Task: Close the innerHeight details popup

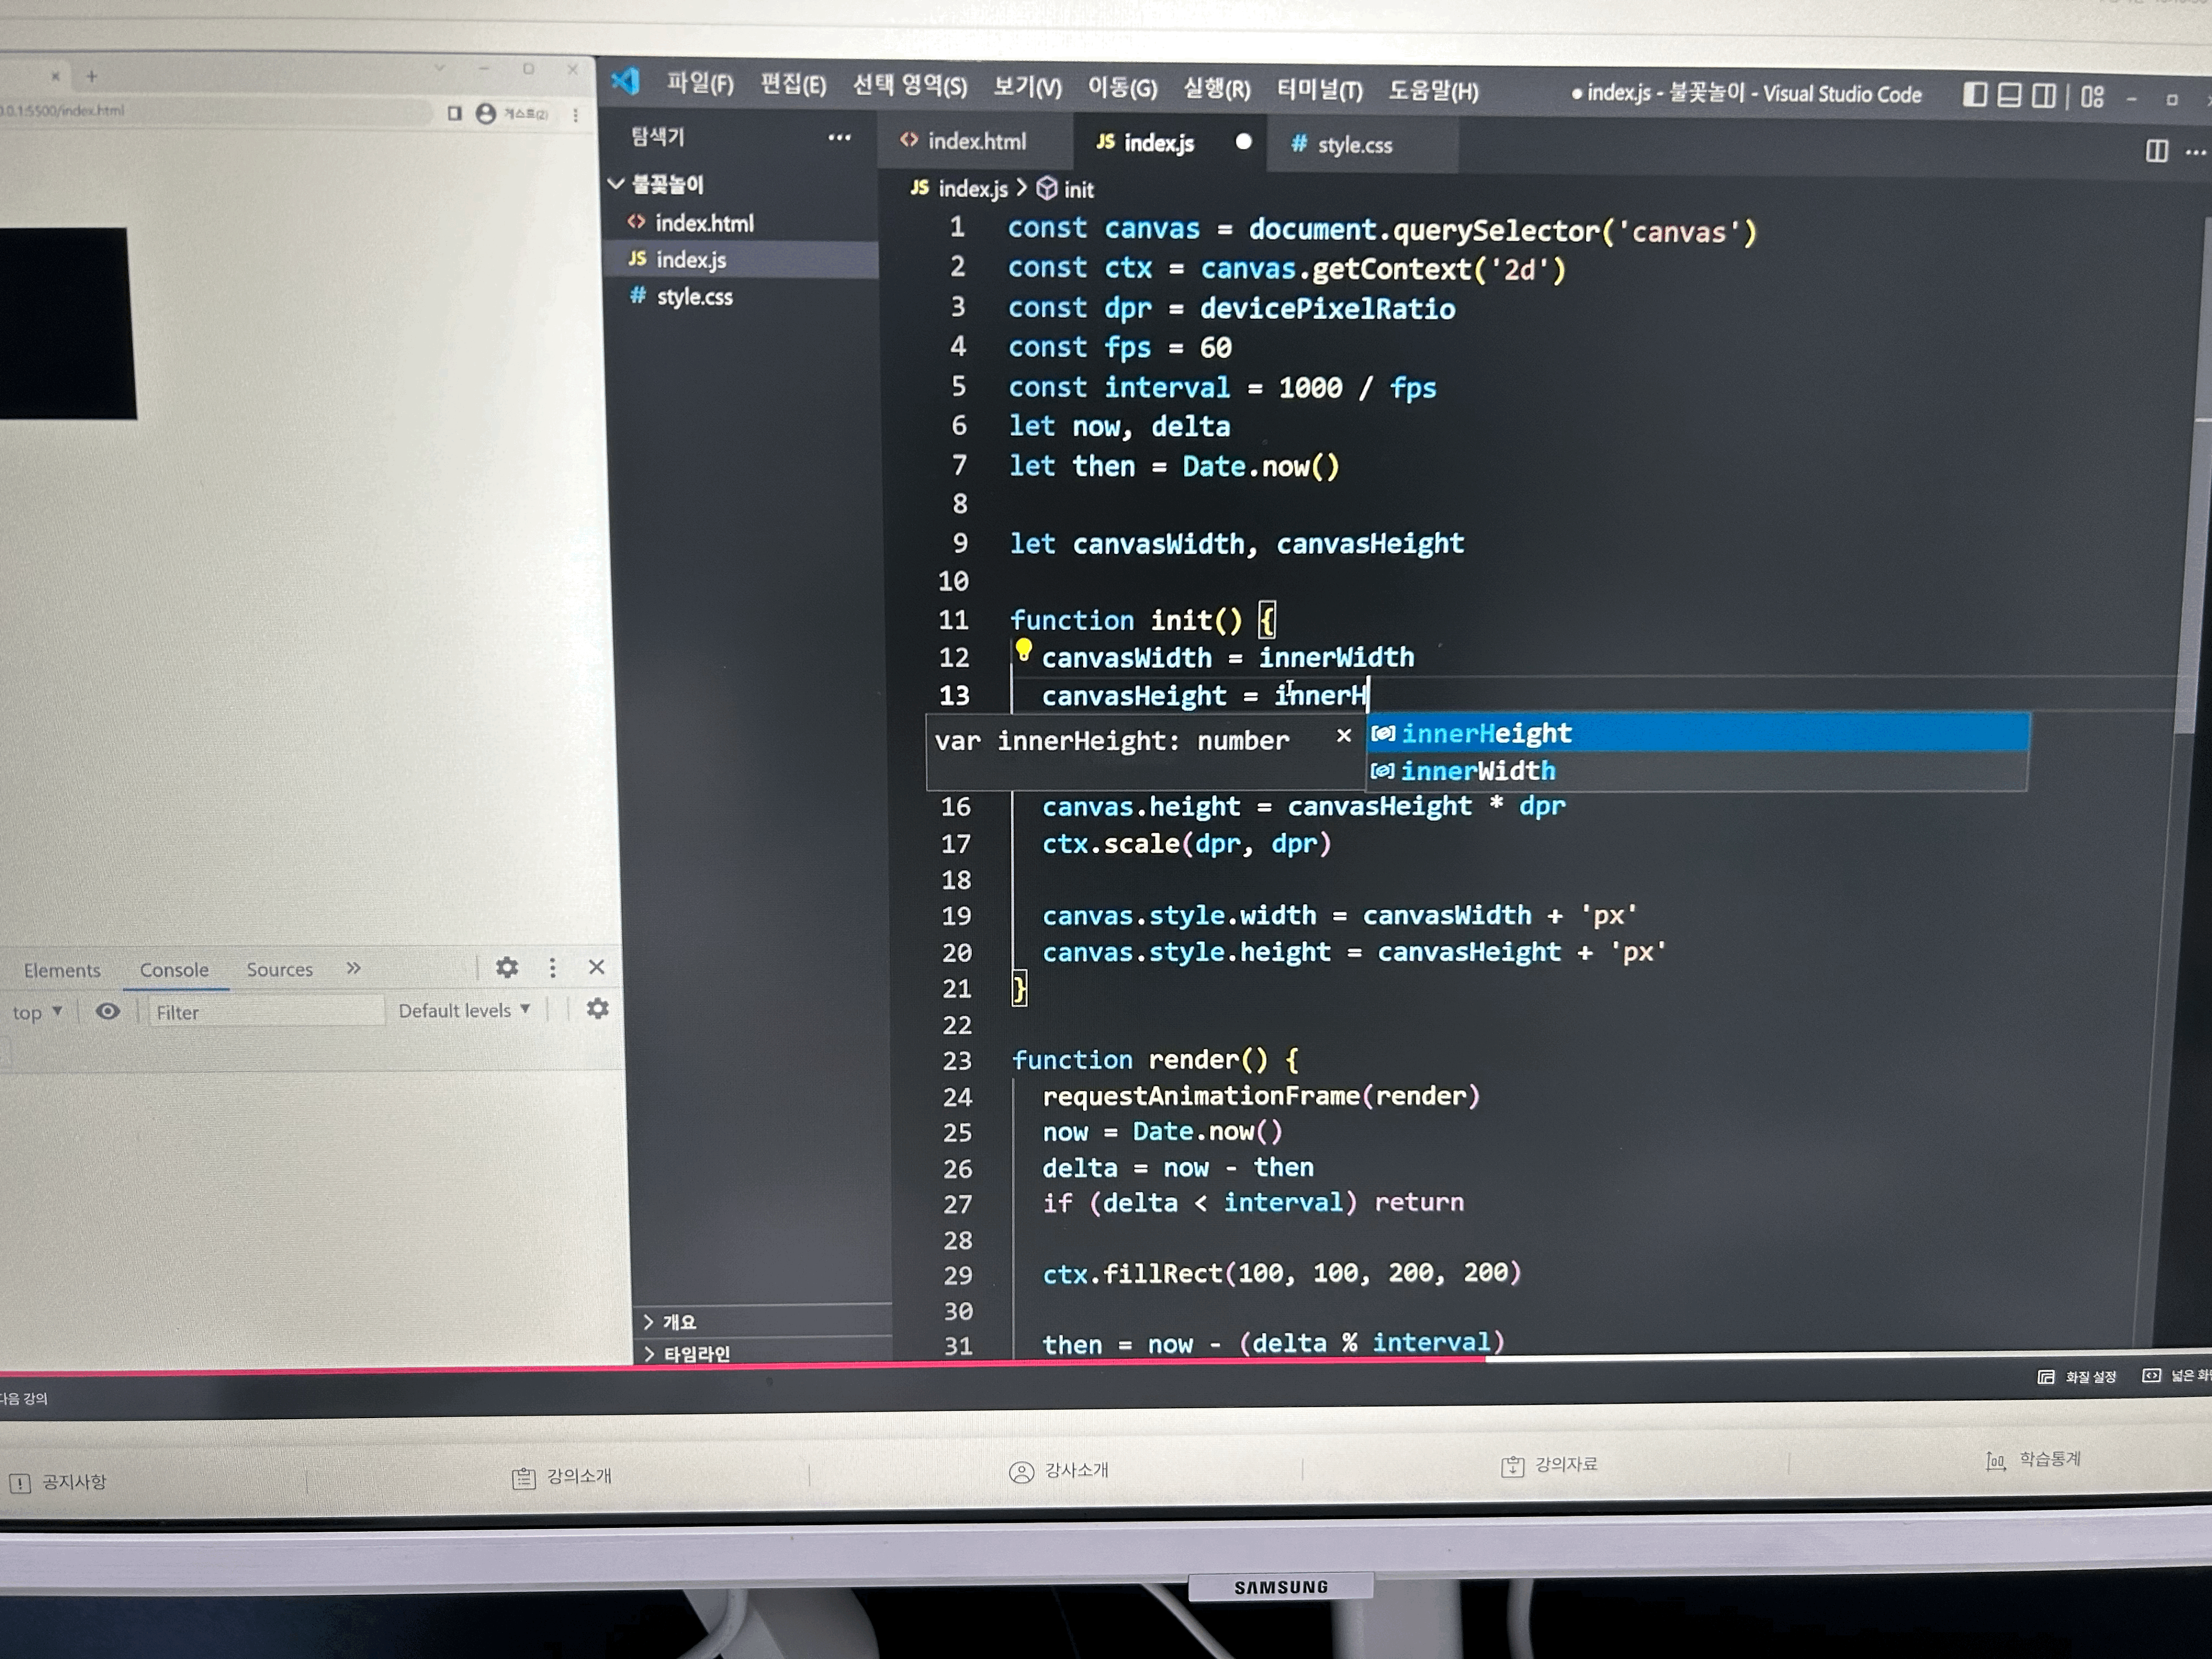Action: [x=1343, y=736]
